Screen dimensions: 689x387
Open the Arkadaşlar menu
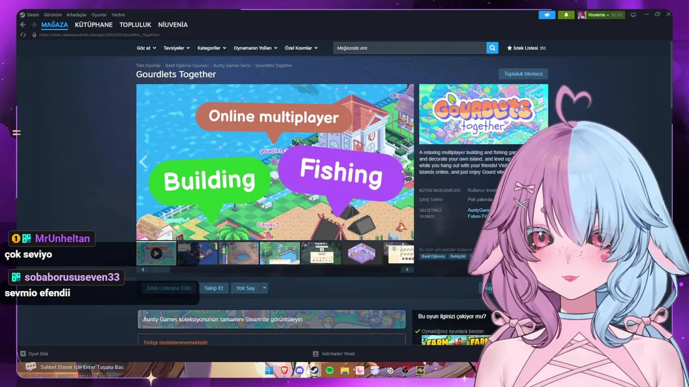[76, 15]
